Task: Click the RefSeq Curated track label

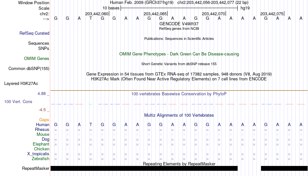Action: [x=34, y=33]
